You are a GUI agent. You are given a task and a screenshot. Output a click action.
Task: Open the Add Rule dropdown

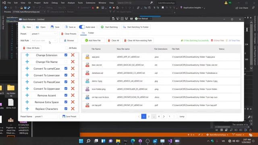coord(44,40)
